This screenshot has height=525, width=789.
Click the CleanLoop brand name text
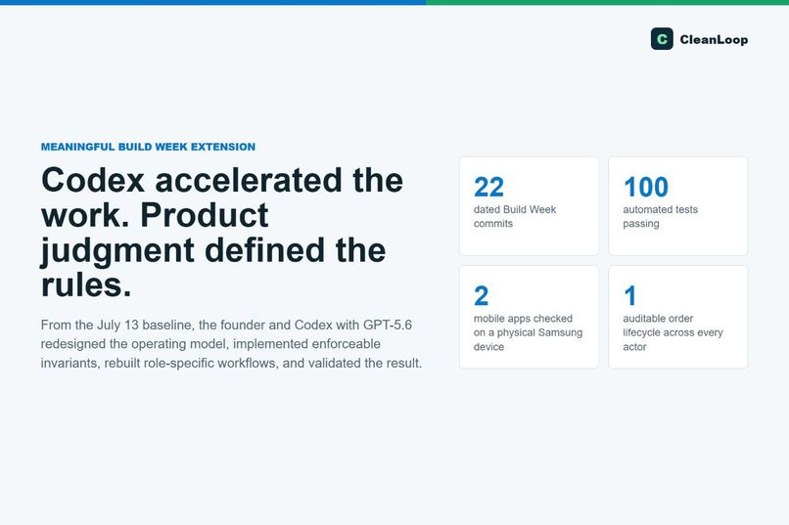714,40
